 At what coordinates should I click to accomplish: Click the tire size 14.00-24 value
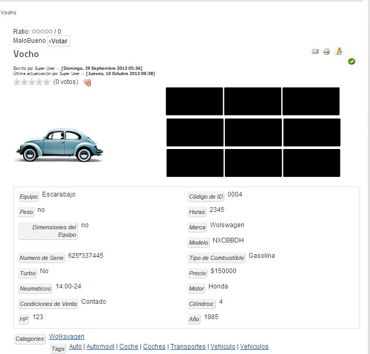pyautogui.click(x=69, y=286)
